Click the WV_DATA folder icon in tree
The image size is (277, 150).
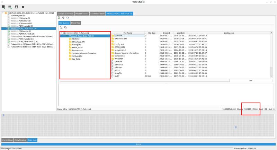[70, 59]
